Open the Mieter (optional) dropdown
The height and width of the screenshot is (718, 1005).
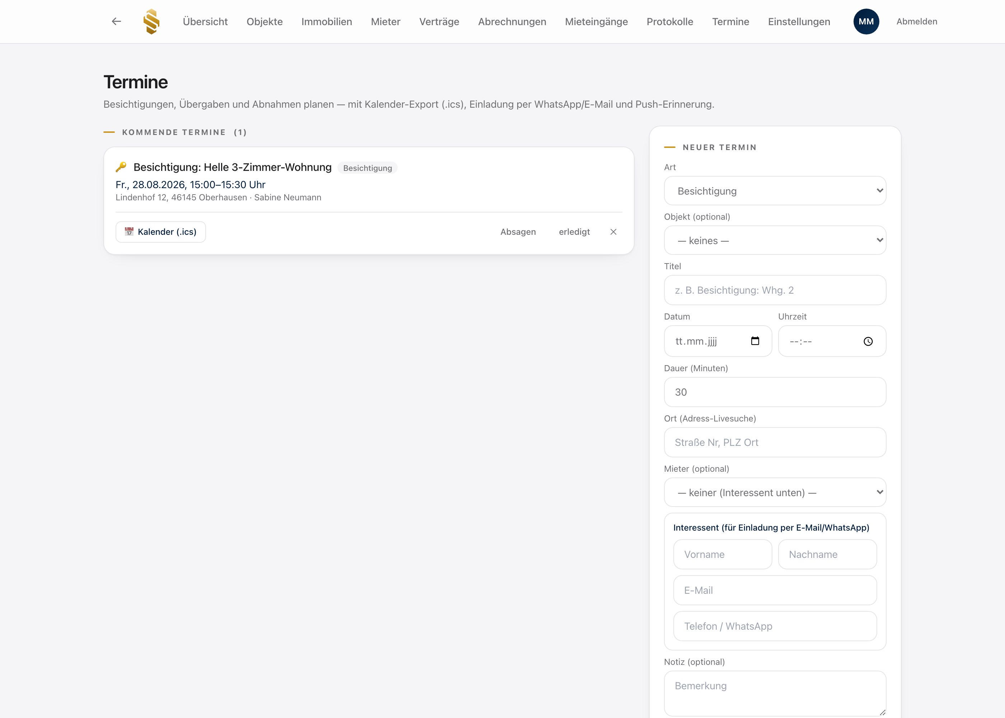(775, 492)
